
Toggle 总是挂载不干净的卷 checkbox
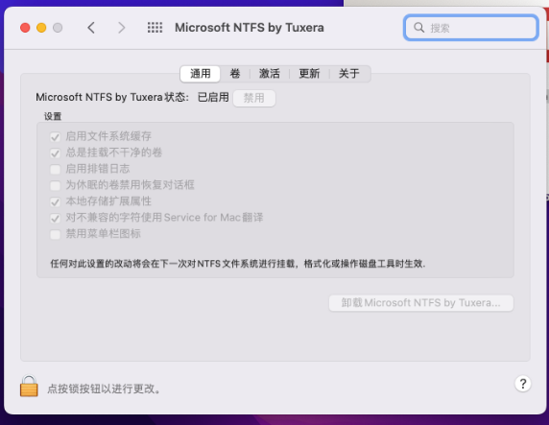55,153
